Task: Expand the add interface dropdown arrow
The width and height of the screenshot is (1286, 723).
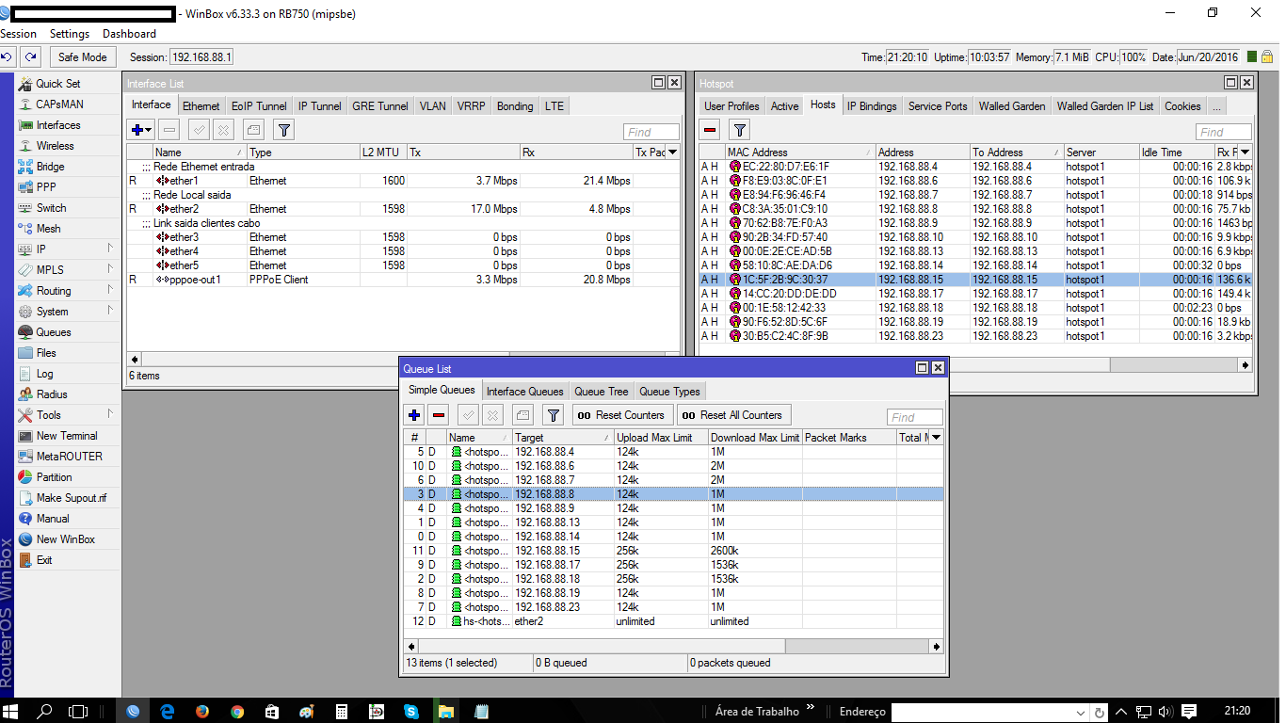Action: tap(150, 130)
